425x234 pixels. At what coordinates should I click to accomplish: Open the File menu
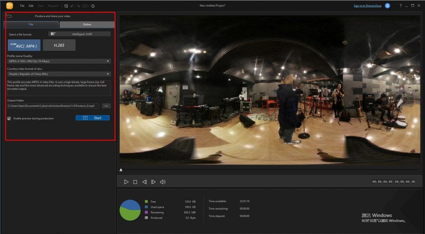click(22, 6)
